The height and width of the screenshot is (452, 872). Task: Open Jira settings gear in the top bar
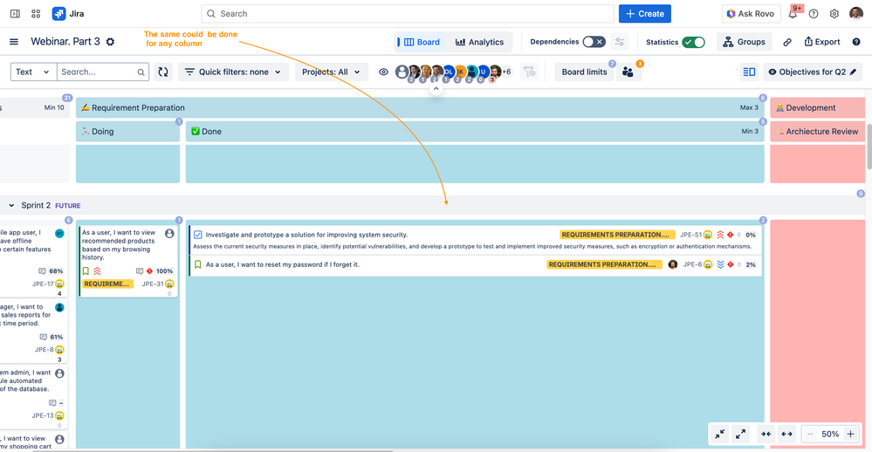pyautogui.click(x=834, y=14)
